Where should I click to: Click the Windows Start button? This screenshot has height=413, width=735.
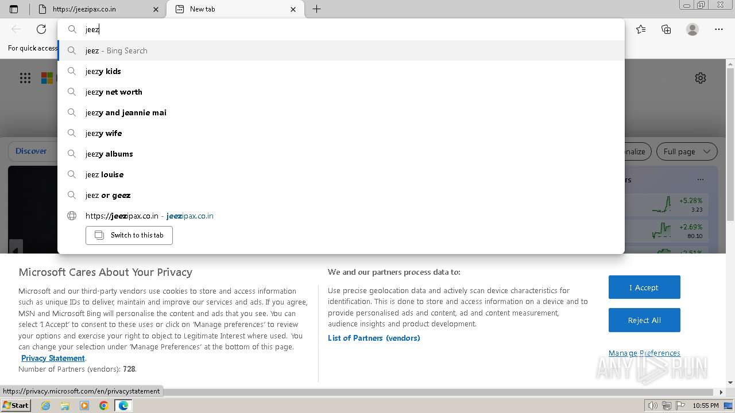pyautogui.click(x=16, y=405)
